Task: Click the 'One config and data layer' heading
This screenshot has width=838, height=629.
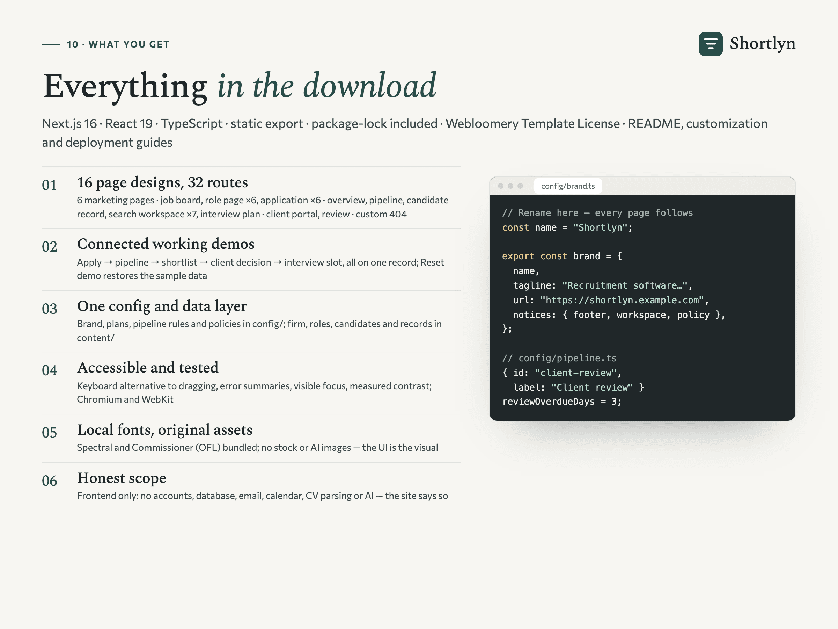Action: pos(162,306)
